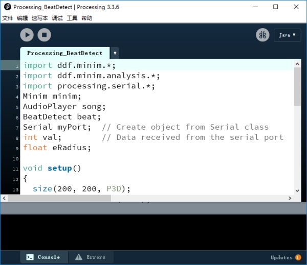Click the Processing logo in title bar
The image size is (307, 265).
click(8, 7)
